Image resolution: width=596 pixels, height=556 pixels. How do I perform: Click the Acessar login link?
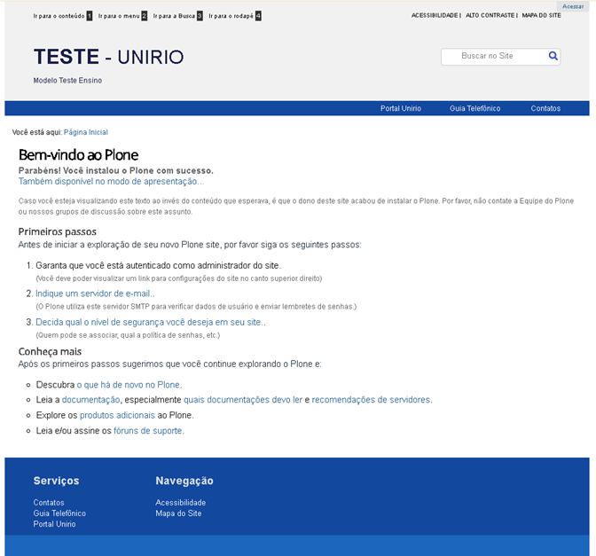[x=572, y=6]
